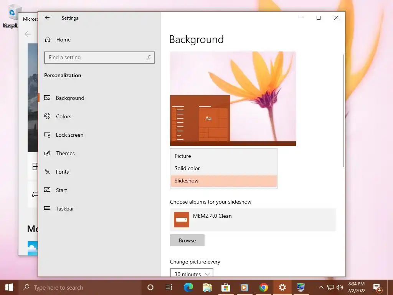Expand the 30 minutes interval dropdown
Image resolution: width=393 pixels, height=295 pixels.
pyautogui.click(x=192, y=273)
